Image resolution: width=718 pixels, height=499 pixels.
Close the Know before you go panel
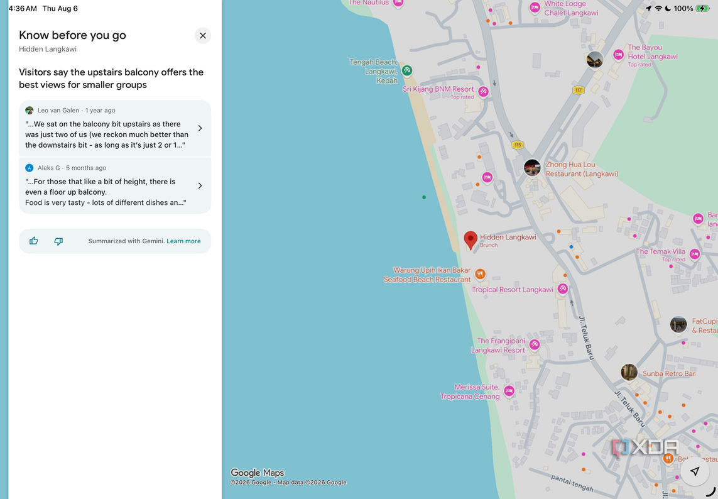coord(203,36)
